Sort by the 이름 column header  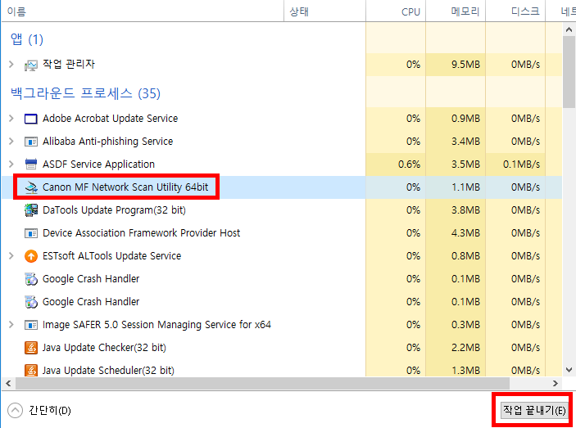143,11
